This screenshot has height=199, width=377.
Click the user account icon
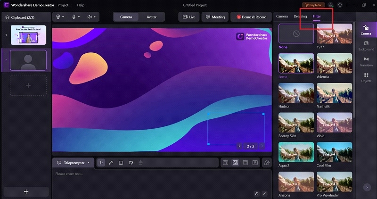pos(331,5)
